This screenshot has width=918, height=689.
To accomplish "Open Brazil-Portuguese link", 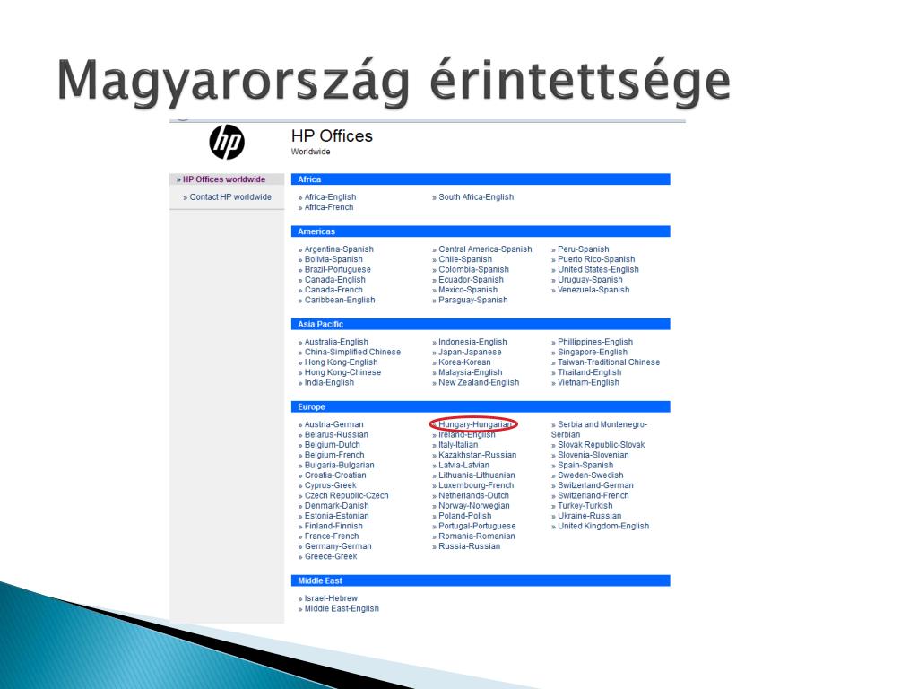I will pyautogui.click(x=338, y=269).
